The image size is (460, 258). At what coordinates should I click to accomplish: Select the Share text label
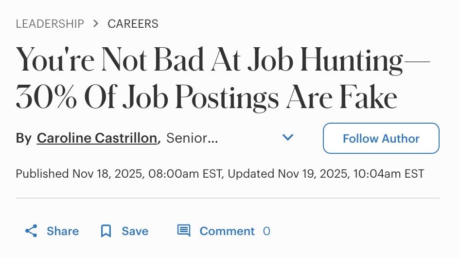point(63,231)
